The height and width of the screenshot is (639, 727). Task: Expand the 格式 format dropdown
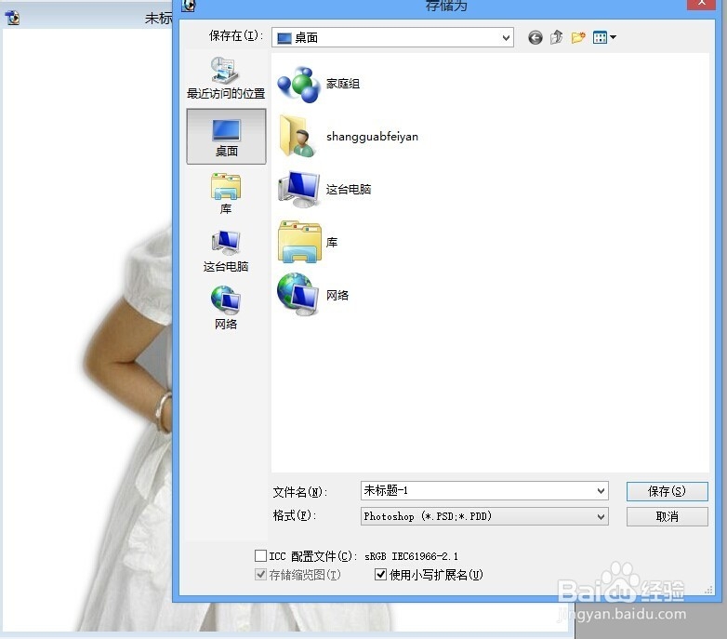pos(601,516)
